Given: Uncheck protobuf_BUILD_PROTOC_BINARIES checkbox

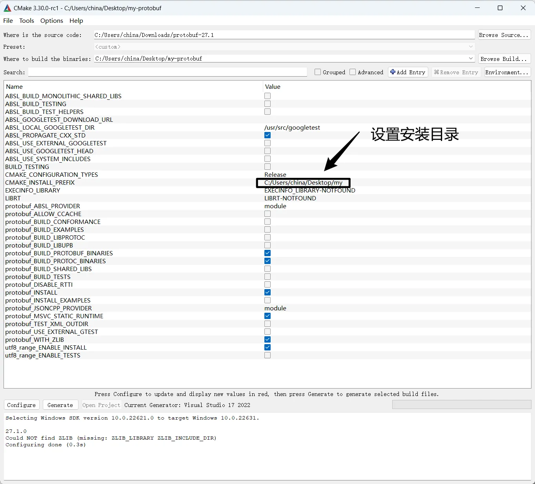Looking at the screenshot, I should pos(267,261).
